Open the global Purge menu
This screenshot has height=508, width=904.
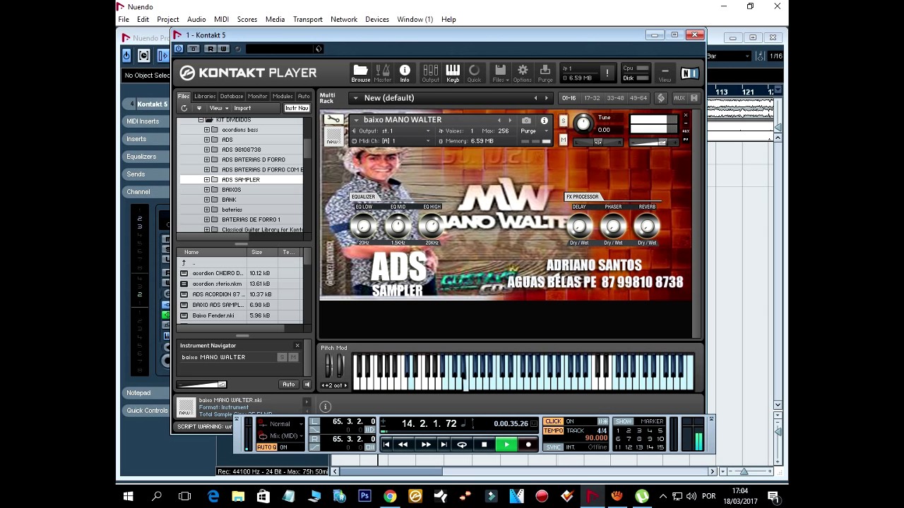[545, 73]
